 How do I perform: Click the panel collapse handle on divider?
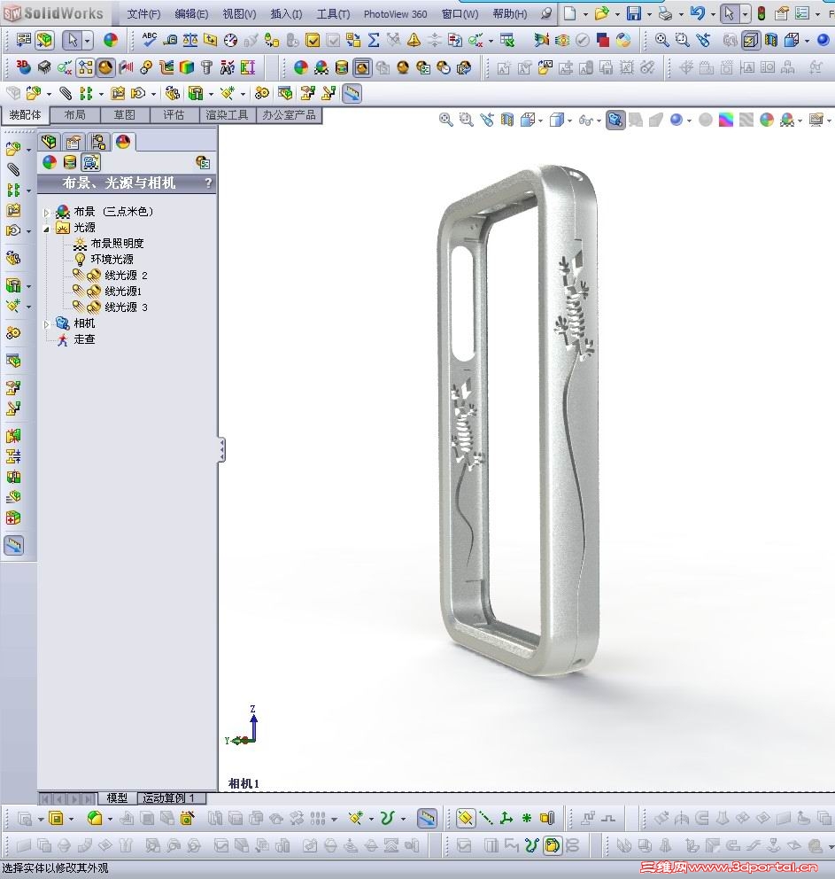click(221, 449)
